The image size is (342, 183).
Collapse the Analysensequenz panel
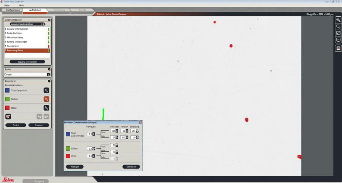point(49,19)
